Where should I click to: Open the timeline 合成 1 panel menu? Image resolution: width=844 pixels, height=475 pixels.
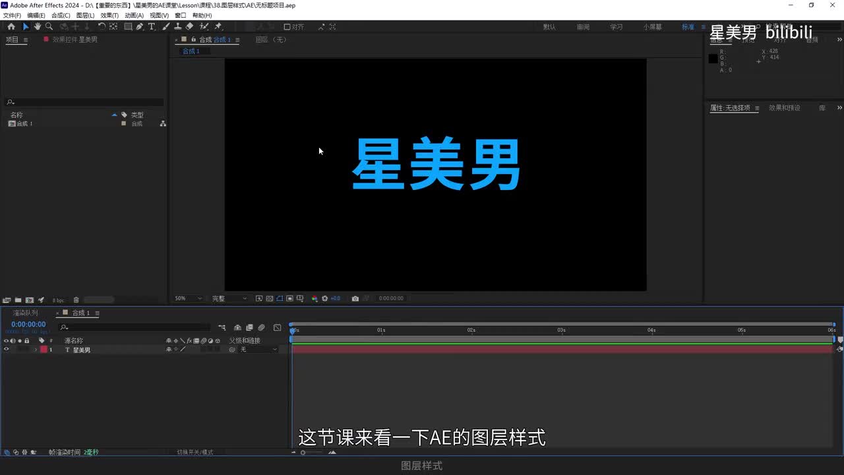tap(97, 313)
